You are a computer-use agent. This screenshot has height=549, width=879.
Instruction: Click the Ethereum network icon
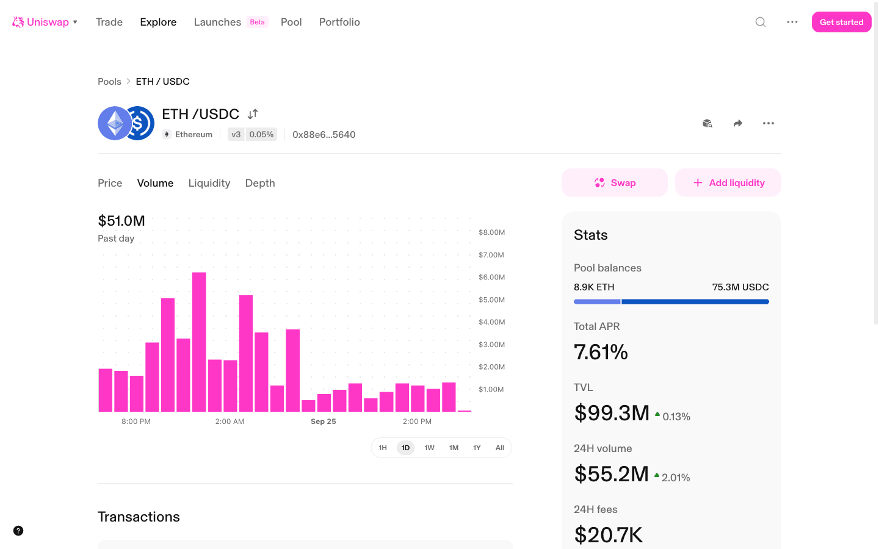pyautogui.click(x=167, y=134)
